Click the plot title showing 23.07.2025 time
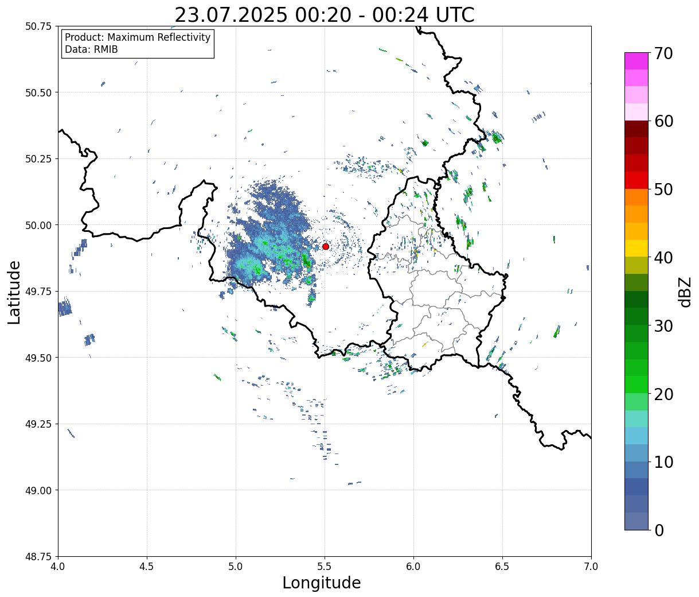 pos(325,15)
